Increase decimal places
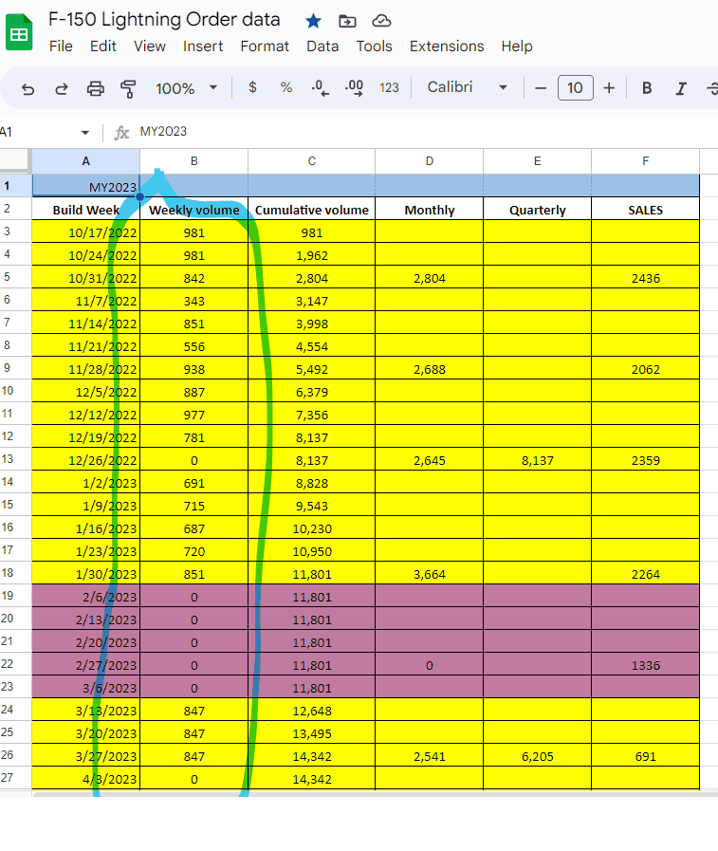This screenshot has width=718, height=851. (x=354, y=88)
